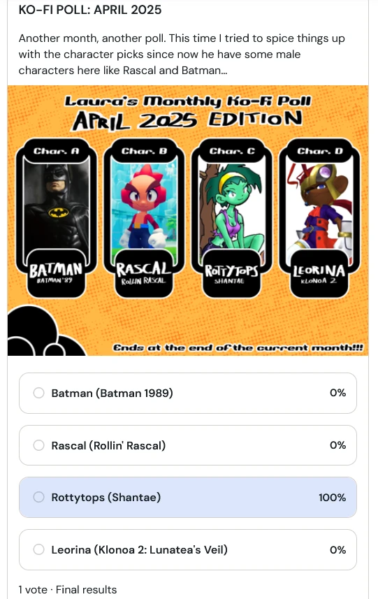Expand the truncated post description text
Screen dimensions: 378x599
click(x=182, y=55)
